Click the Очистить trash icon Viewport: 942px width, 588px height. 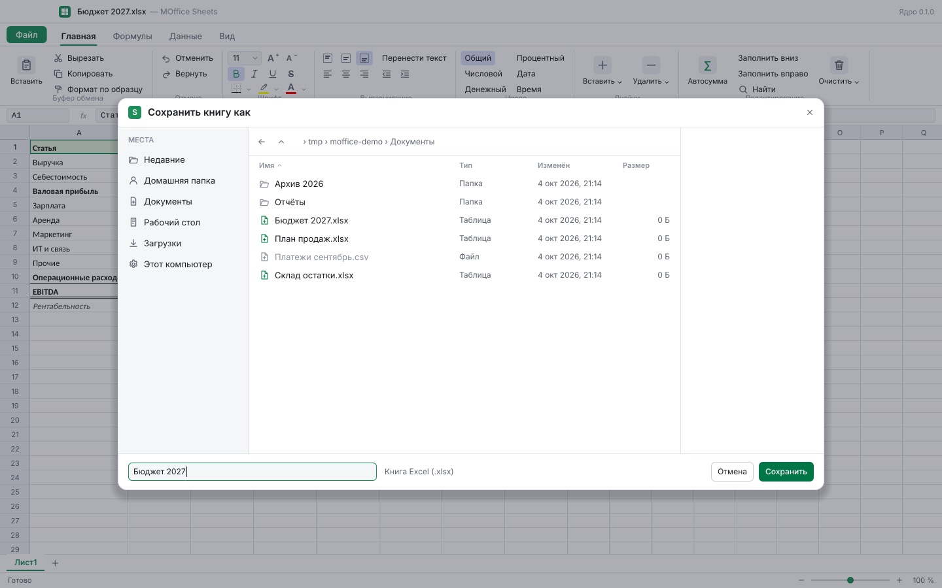(839, 65)
